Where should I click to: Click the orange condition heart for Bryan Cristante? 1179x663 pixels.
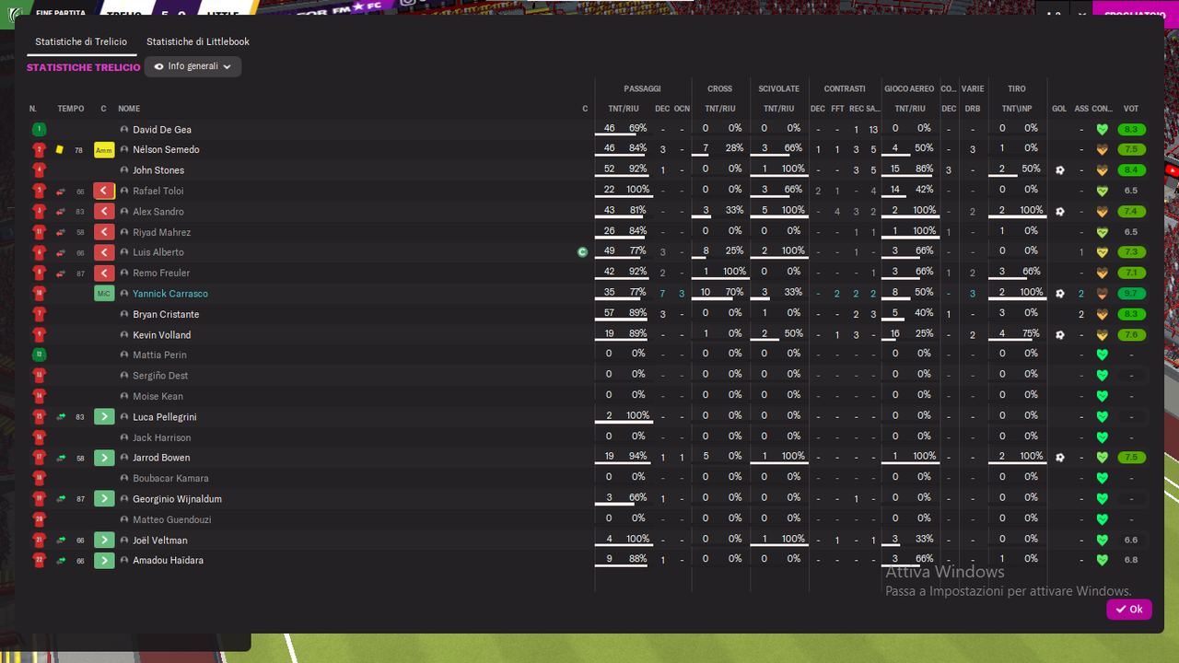pos(1102,315)
